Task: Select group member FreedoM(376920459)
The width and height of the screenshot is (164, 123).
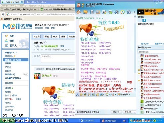Action: click(x=152, y=63)
